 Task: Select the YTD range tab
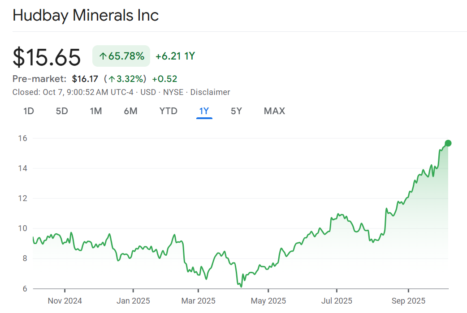pos(169,111)
